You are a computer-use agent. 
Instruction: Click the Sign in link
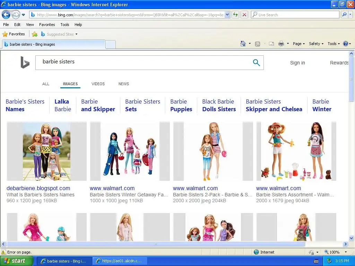[297, 63]
